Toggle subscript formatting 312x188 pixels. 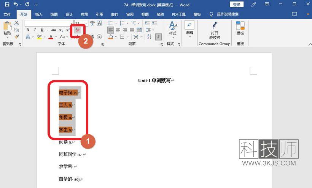(61, 30)
